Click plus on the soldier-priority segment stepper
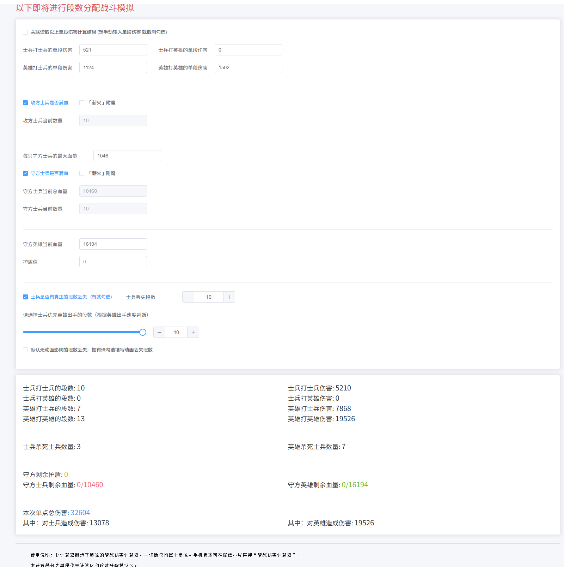 [x=193, y=332]
